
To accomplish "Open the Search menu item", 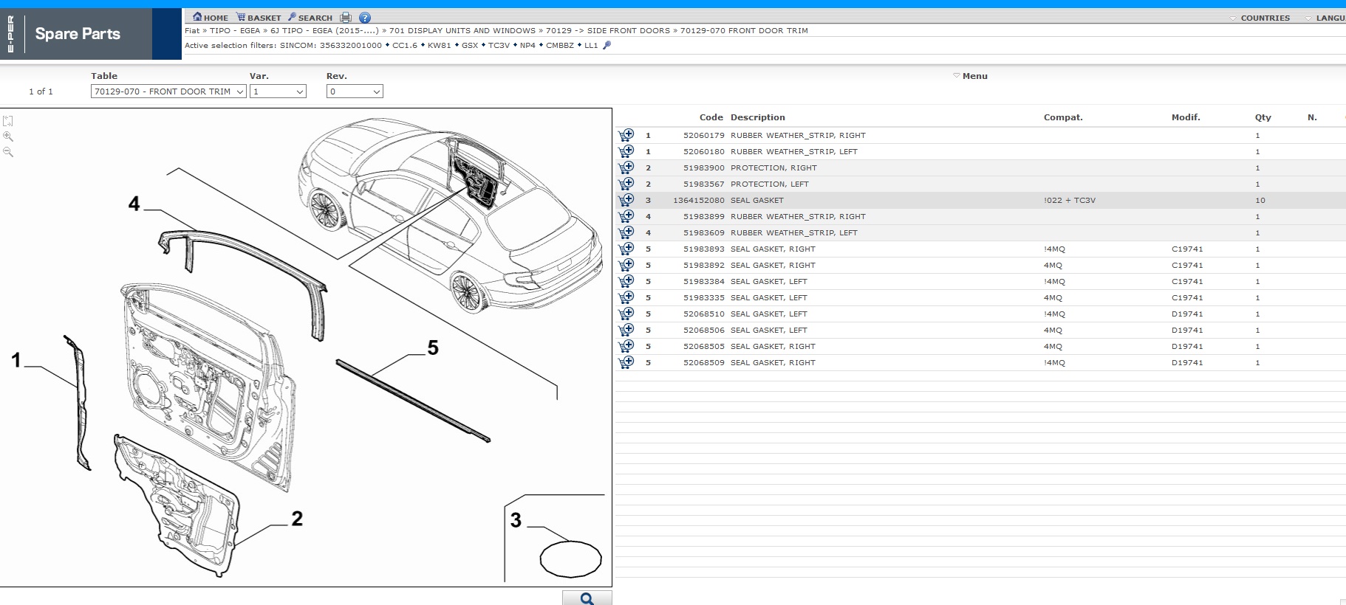I will (x=310, y=18).
